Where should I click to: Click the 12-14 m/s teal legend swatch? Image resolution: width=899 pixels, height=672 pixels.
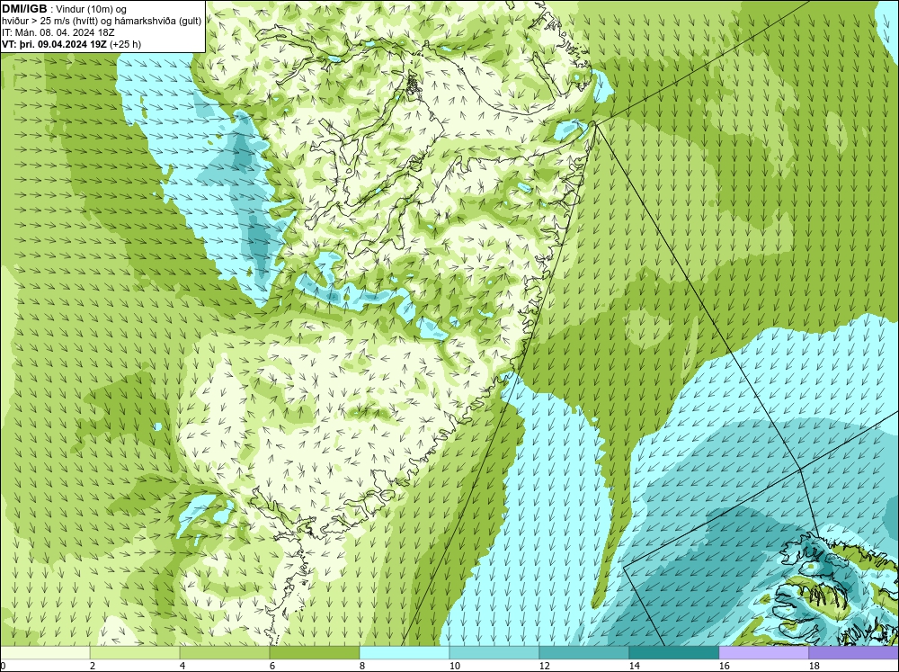(x=584, y=652)
